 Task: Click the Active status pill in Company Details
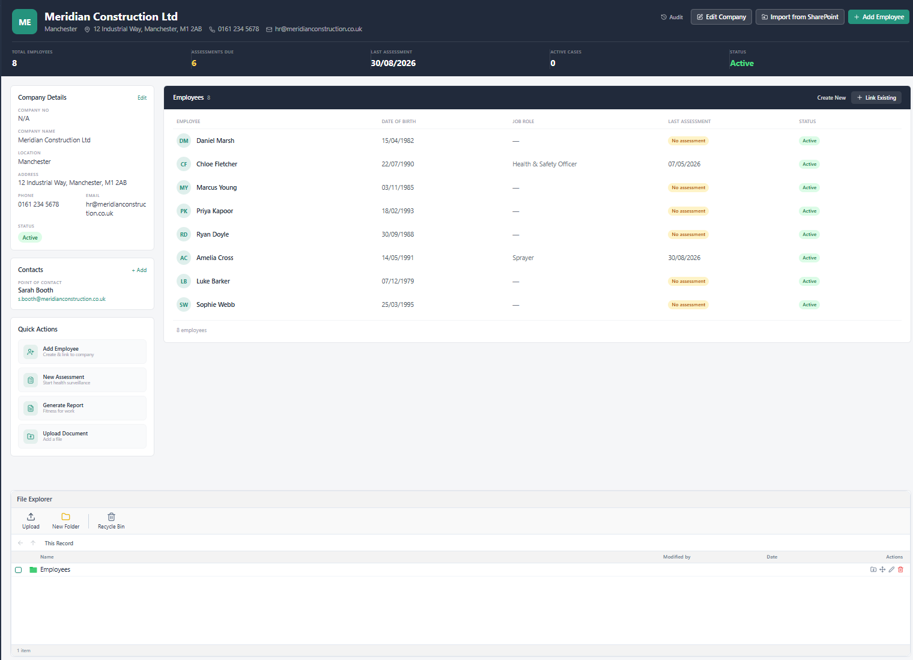pos(30,238)
